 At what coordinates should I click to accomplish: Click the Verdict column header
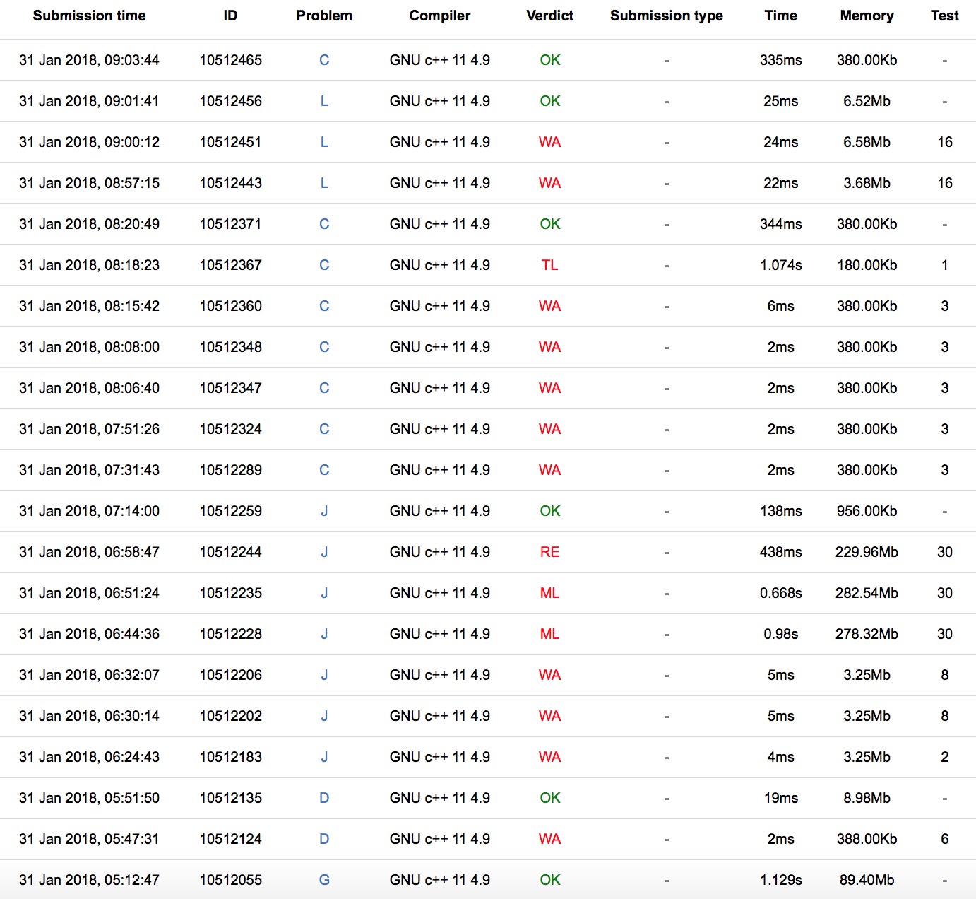pyautogui.click(x=549, y=16)
